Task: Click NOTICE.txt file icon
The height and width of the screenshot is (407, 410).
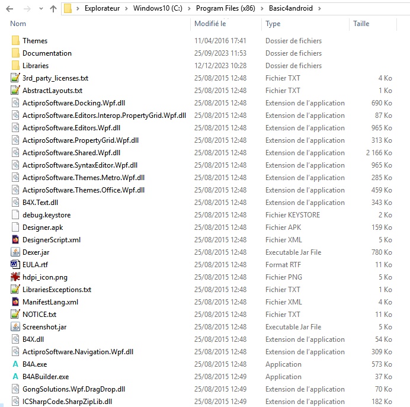Action: (15, 314)
